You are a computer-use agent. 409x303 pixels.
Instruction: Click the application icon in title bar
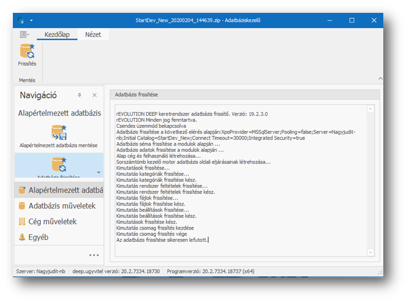(22, 20)
